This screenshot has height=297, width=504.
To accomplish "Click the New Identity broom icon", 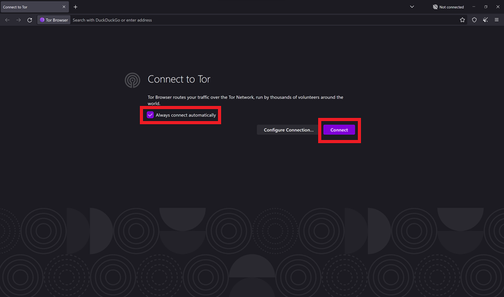I will point(485,20).
